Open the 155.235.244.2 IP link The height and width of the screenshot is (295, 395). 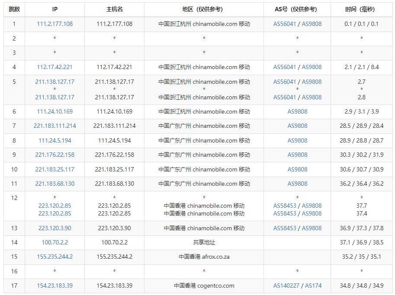55,257
